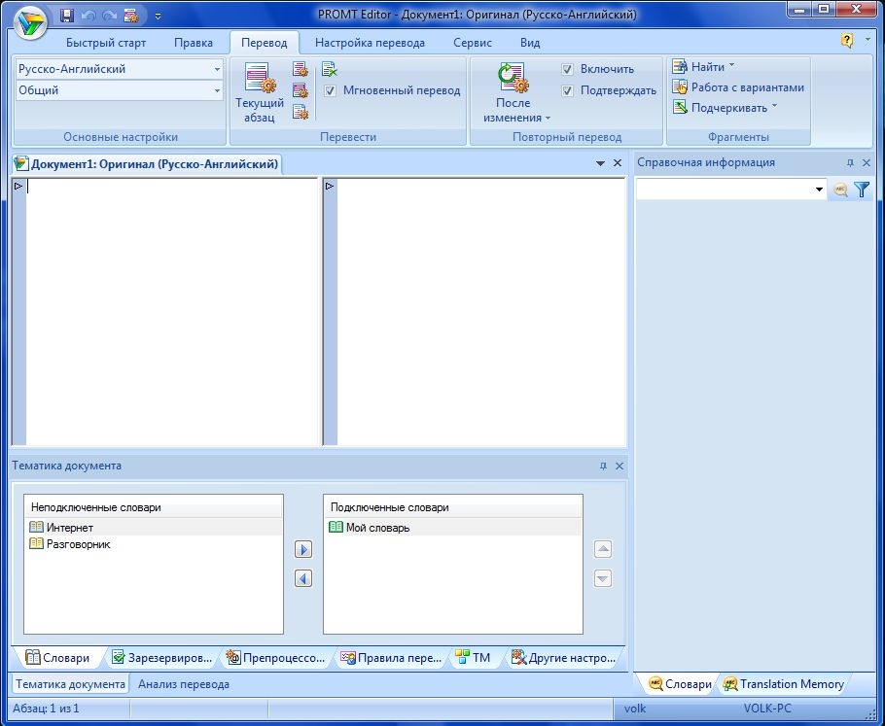Open help via the yellow question mark icon

[847, 40]
